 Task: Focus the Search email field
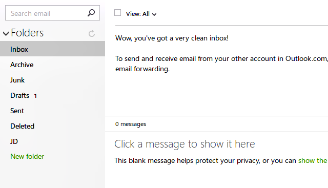pos(52,13)
